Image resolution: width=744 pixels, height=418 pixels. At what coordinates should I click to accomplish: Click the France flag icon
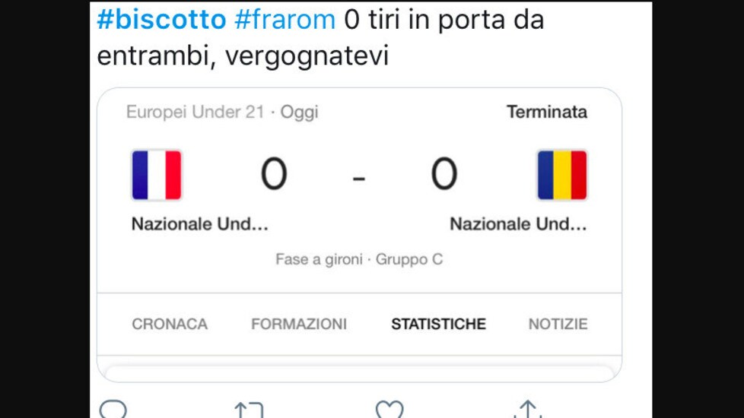(157, 175)
